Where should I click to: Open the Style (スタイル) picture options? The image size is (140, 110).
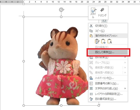click(93, 13)
